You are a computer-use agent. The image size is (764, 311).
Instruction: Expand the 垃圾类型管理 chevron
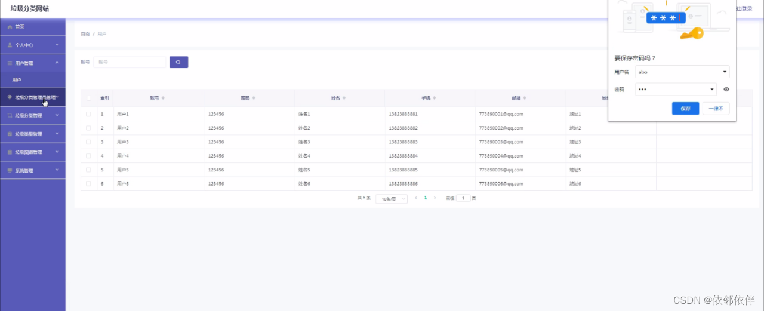point(57,134)
